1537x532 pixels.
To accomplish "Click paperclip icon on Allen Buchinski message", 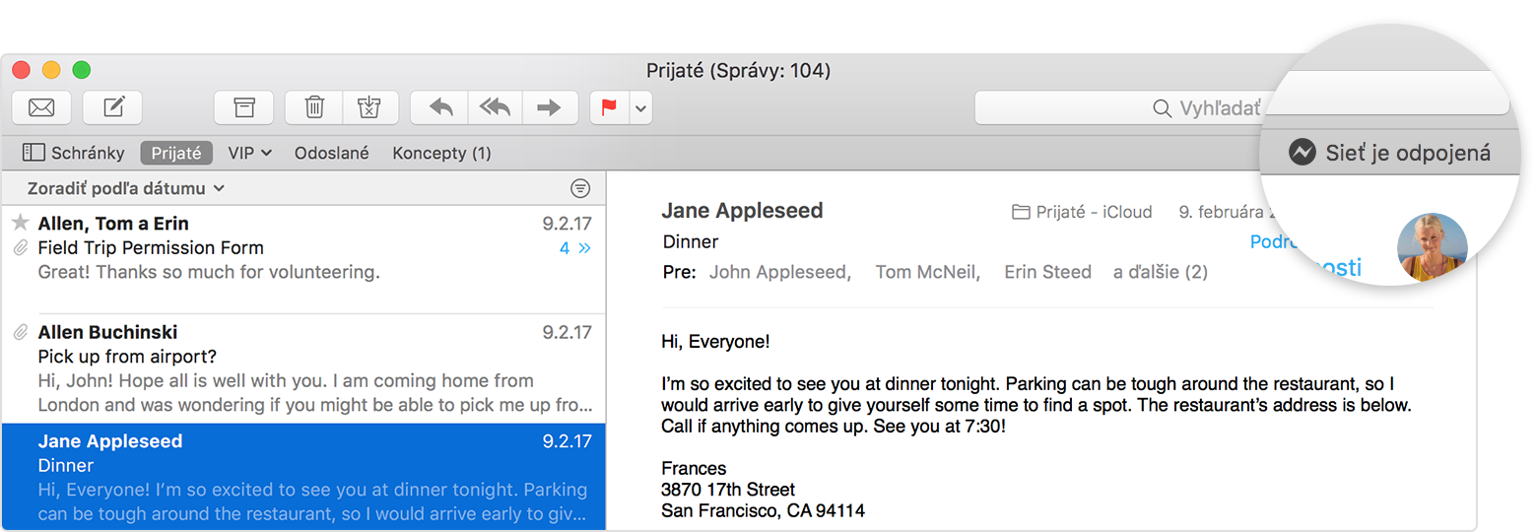I will [20, 333].
